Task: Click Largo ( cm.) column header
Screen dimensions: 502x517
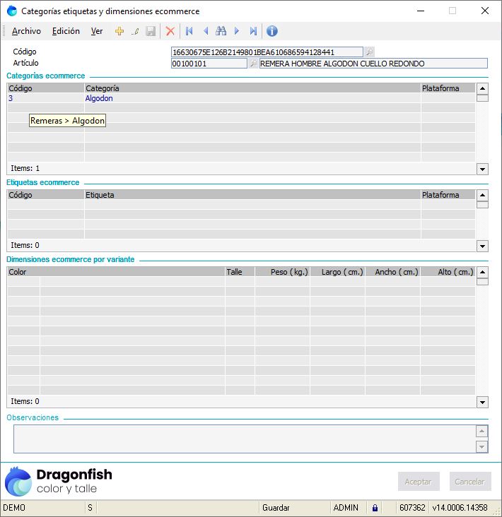Action: point(338,272)
